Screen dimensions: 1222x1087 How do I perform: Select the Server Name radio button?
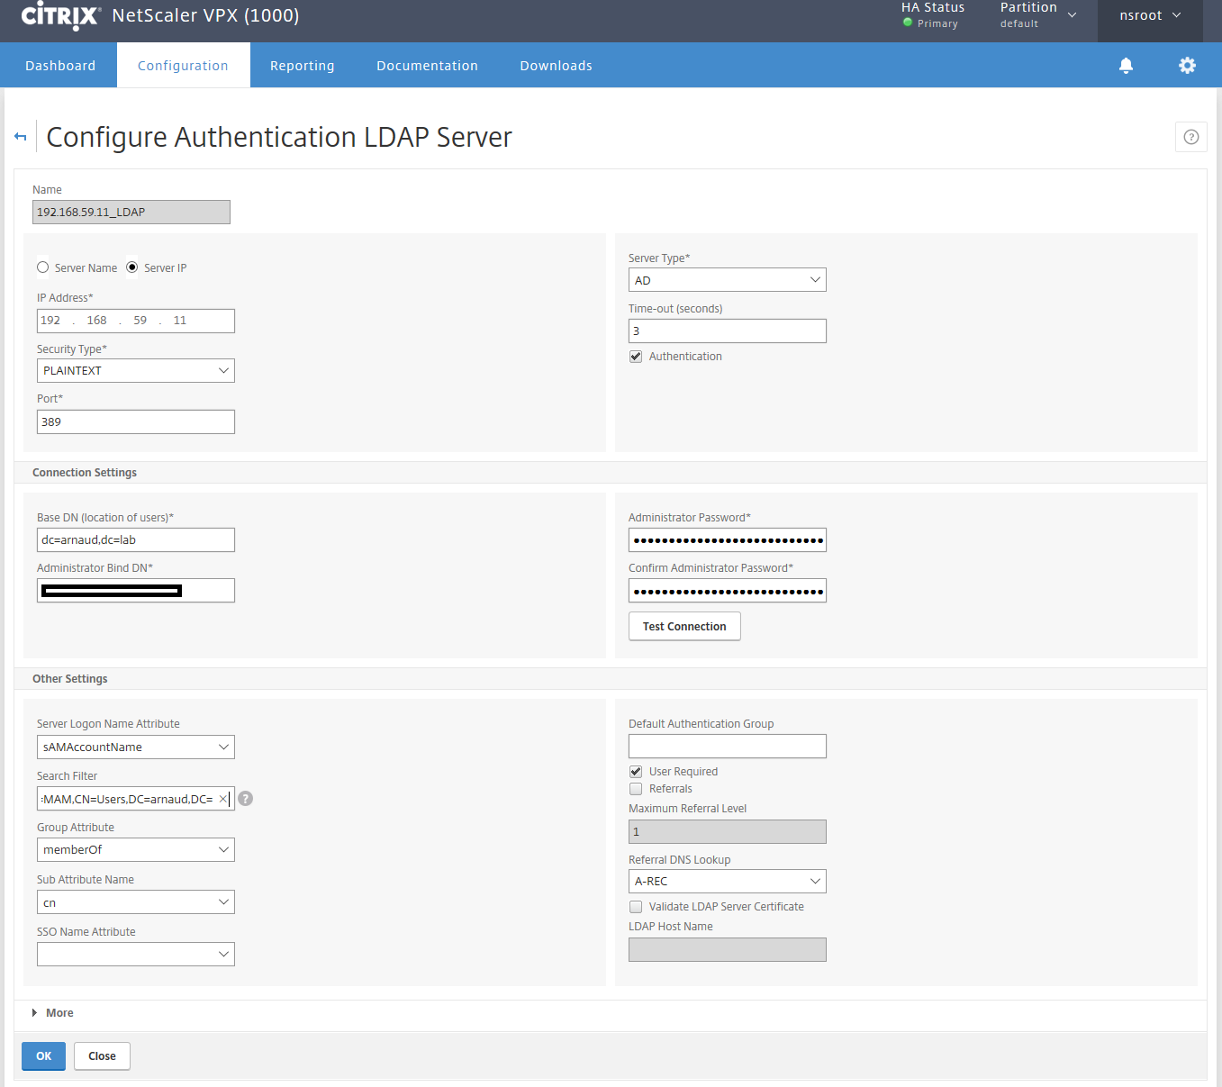click(x=43, y=267)
